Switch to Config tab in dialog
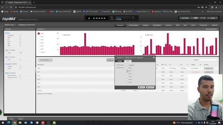223x125 pixels. pos(119,61)
